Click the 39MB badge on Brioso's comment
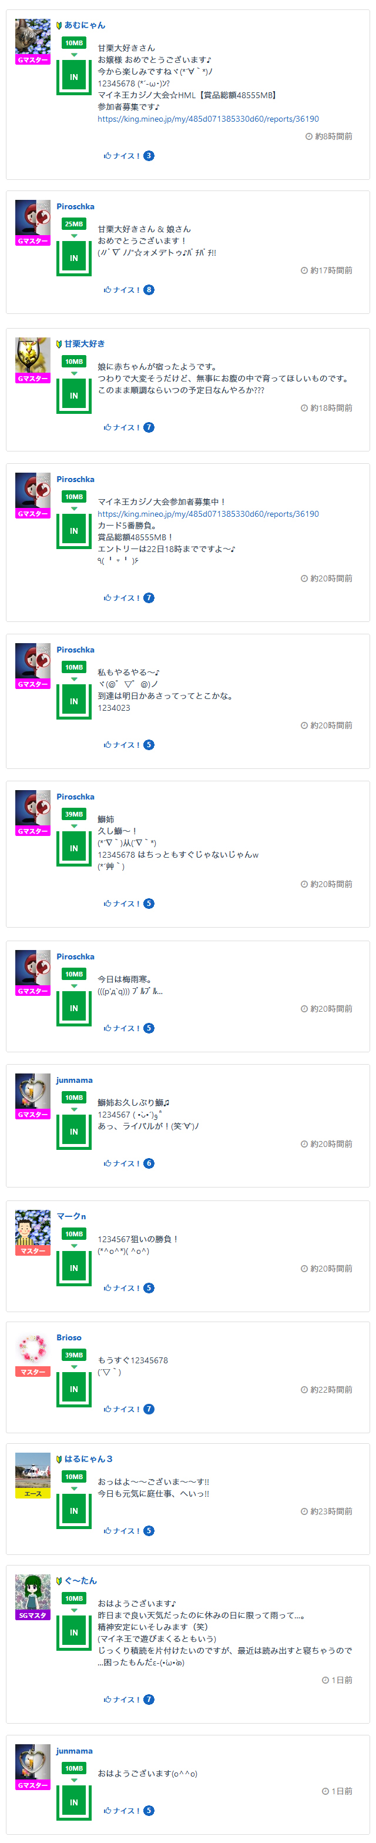Image resolution: width=376 pixels, height=1843 pixels. [73, 1355]
